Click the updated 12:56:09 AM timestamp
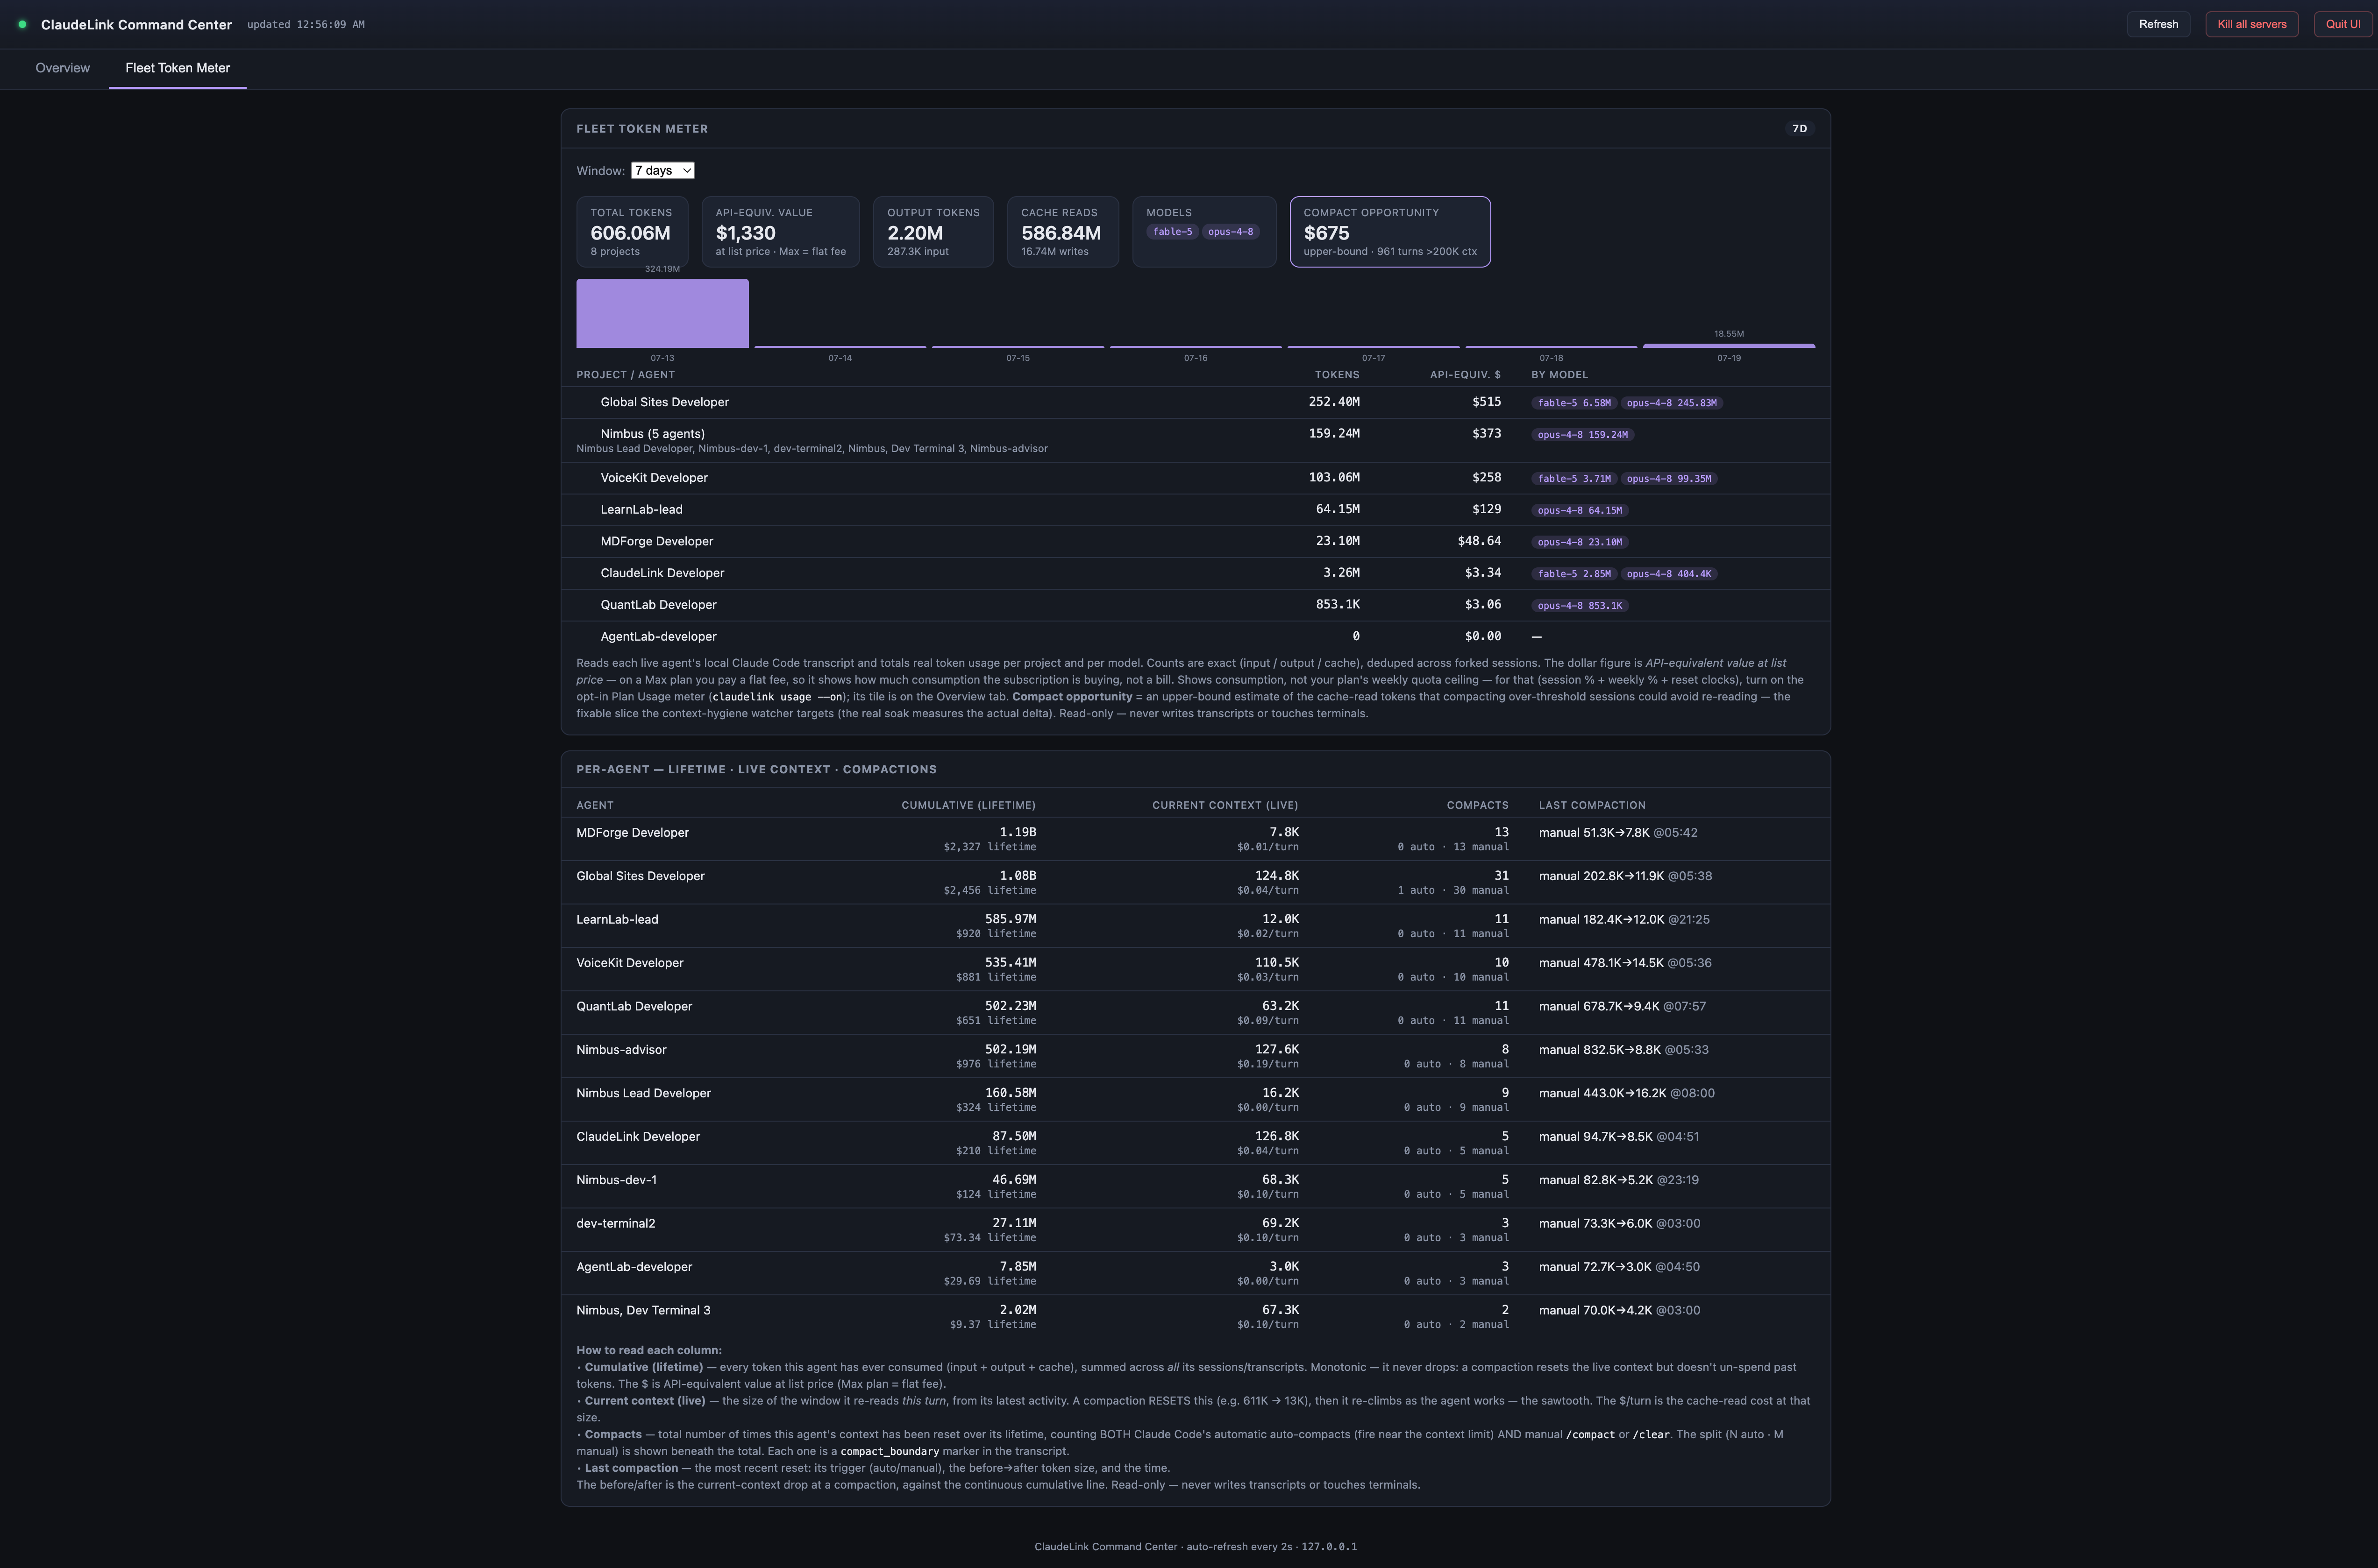This screenshot has width=2378, height=1568. click(x=306, y=25)
